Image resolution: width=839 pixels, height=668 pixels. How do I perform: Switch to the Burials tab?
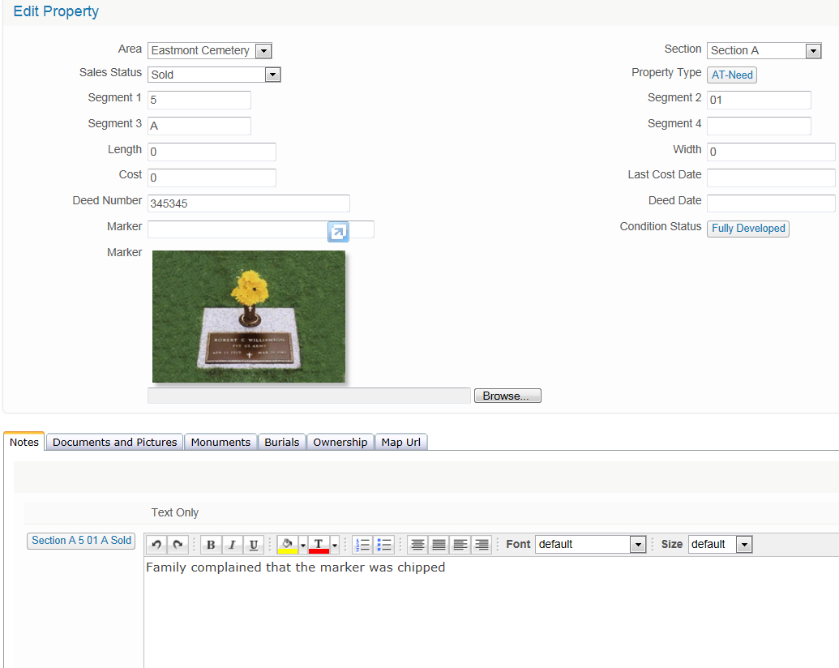281,442
